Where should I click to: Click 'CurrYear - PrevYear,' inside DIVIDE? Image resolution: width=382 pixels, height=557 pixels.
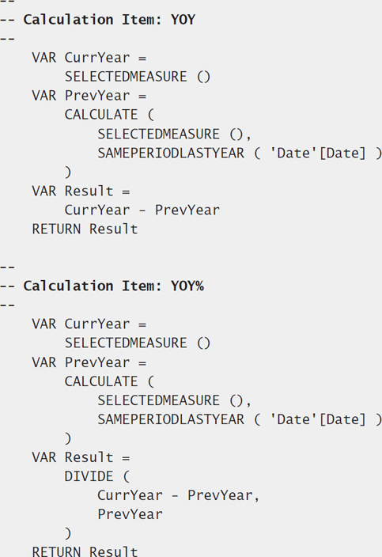[x=179, y=495]
